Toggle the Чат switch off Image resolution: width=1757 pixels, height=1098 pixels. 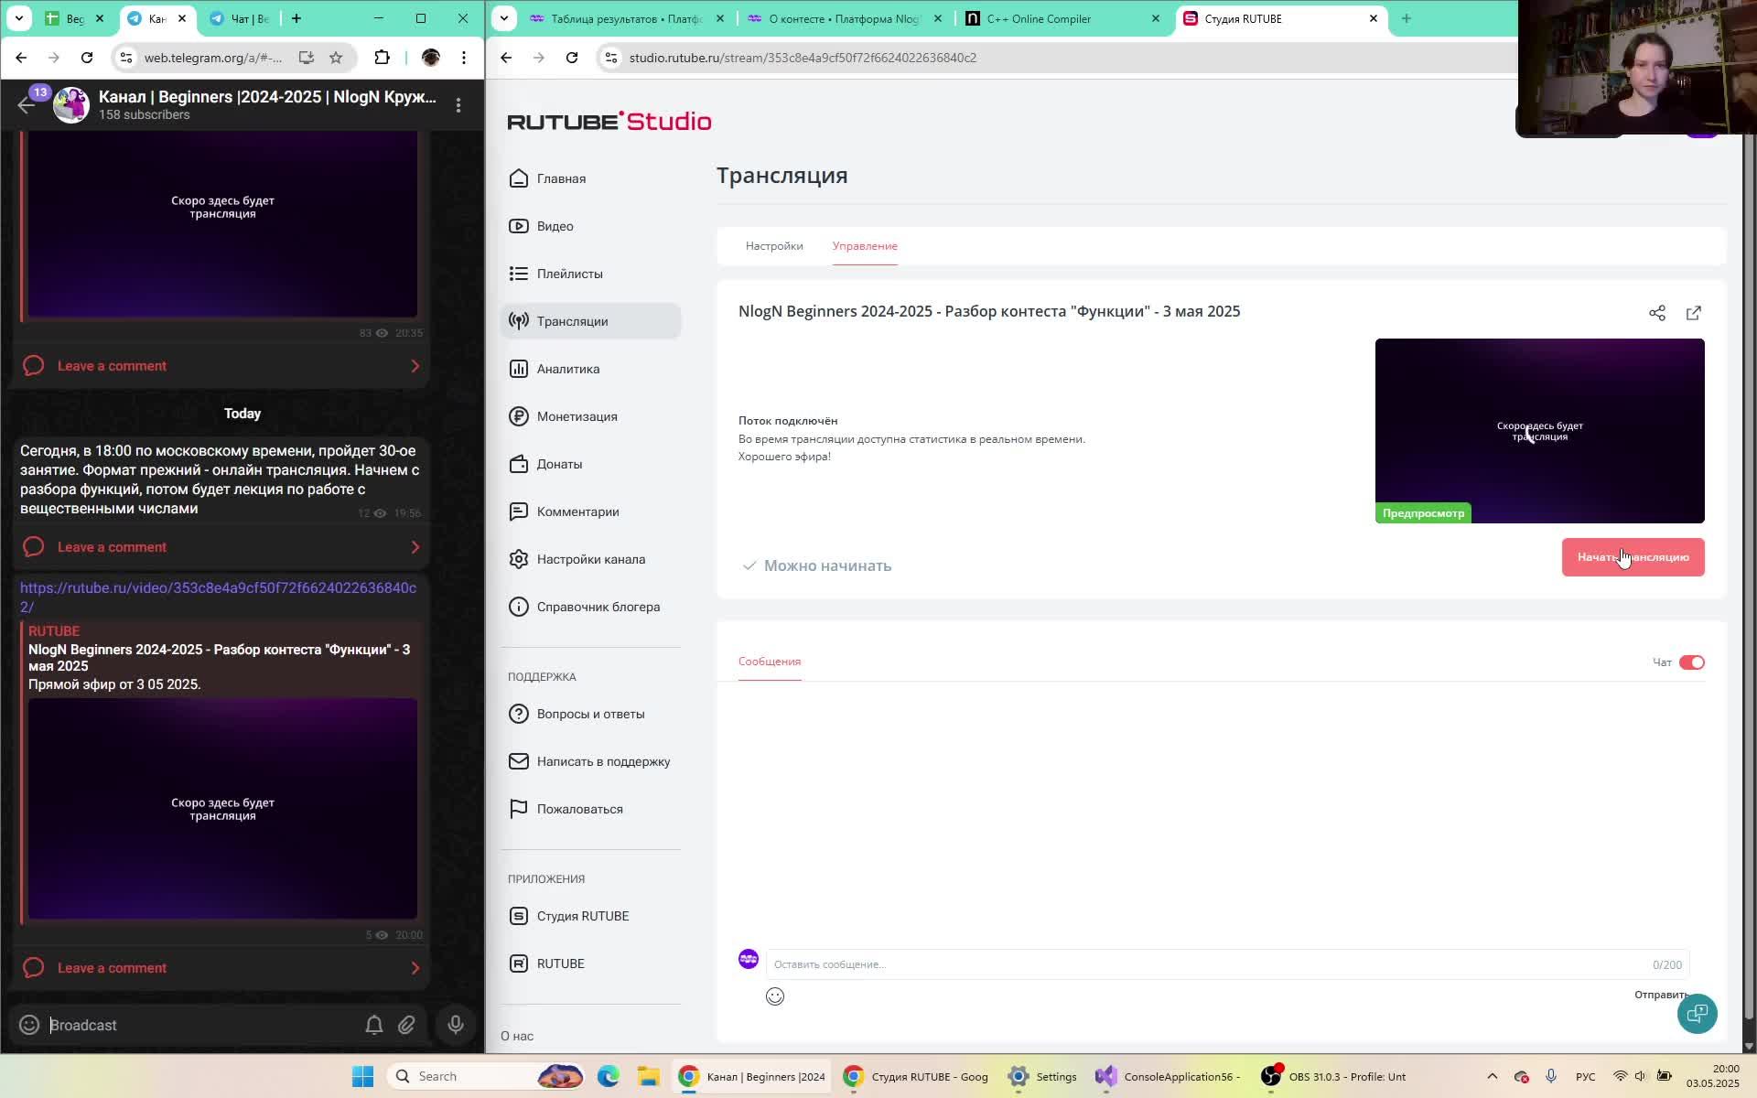(x=1691, y=662)
